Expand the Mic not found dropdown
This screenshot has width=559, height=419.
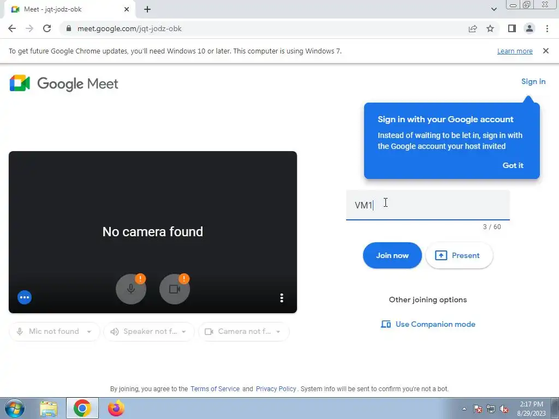tap(54, 331)
